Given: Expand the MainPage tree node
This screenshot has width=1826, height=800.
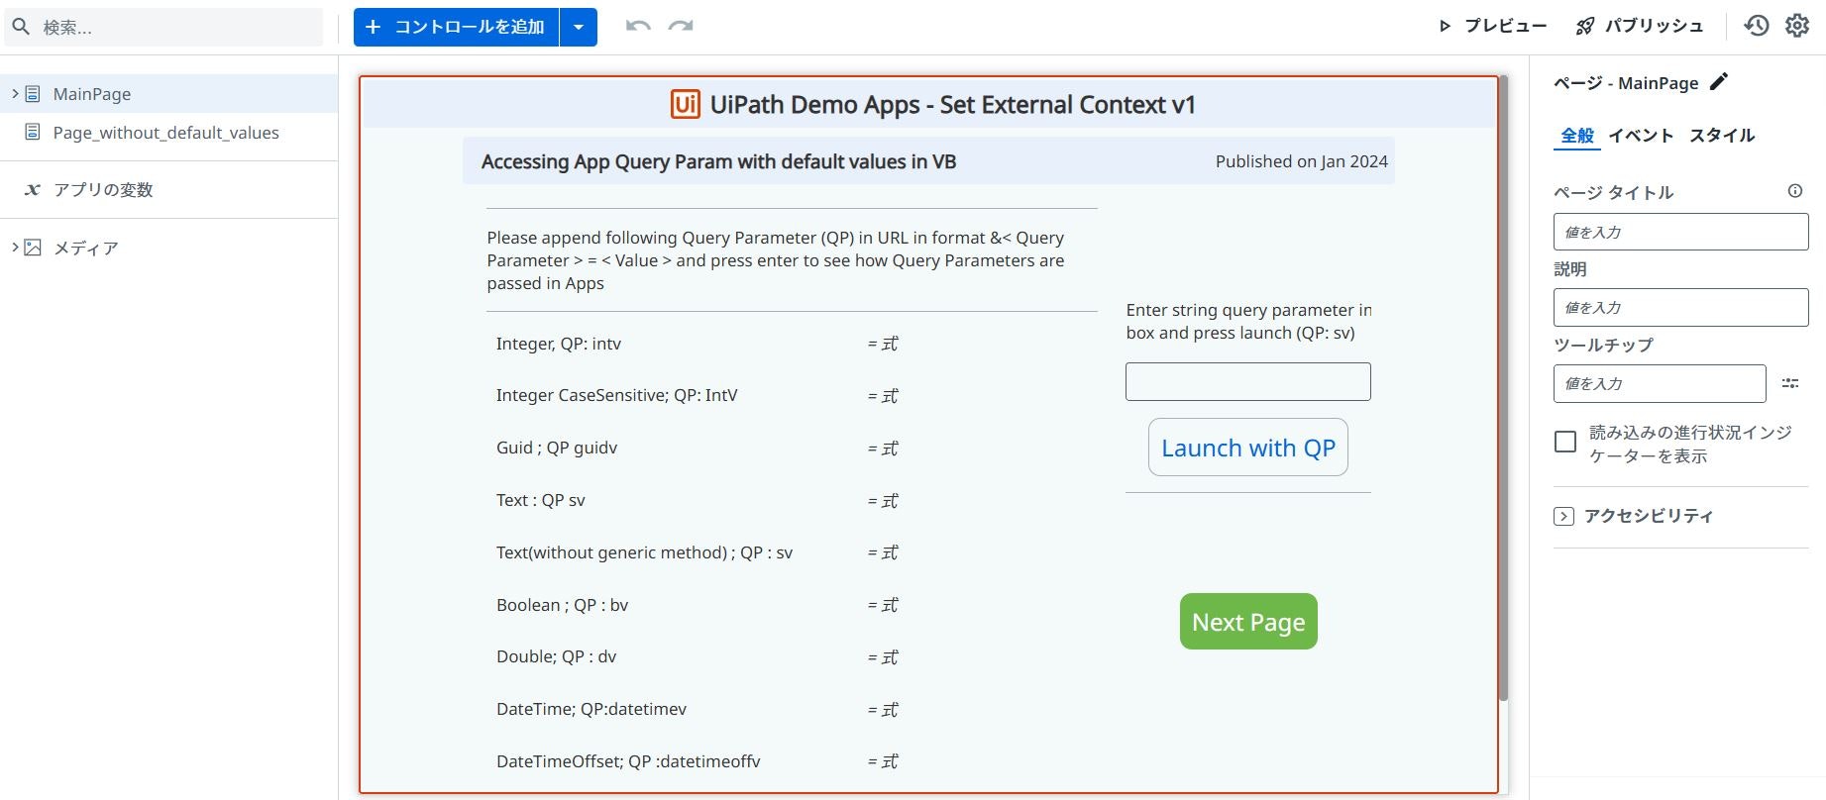Looking at the screenshot, I should (x=15, y=94).
